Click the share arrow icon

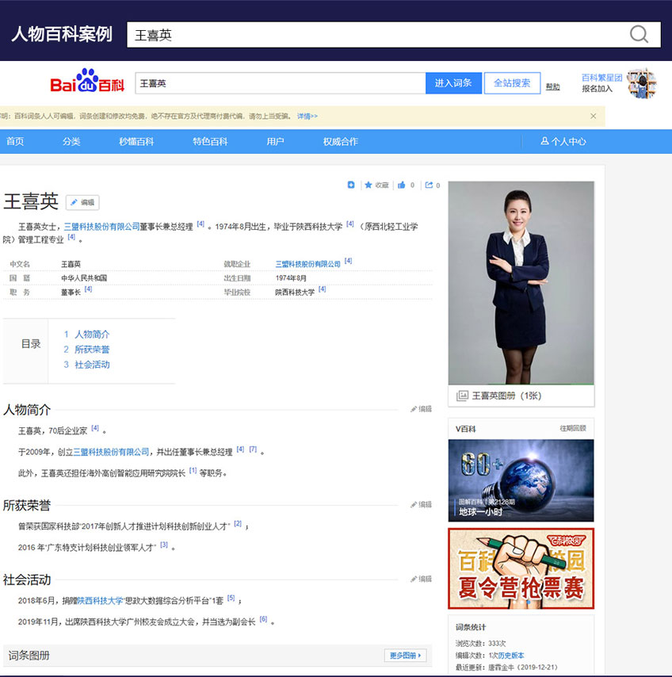coord(429,185)
